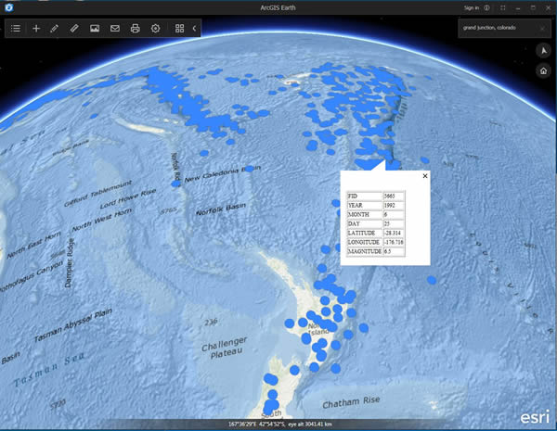Click the Tasman Sea map label
Screen dimensions: 557x431
49,369
